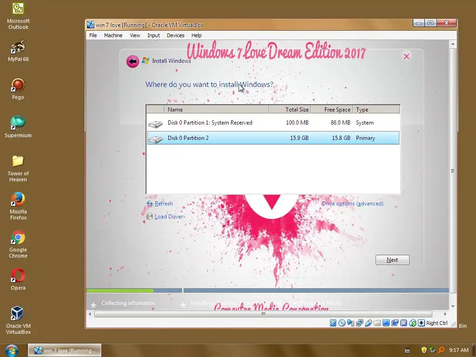This screenshot has width=476, height=357.
Task: Click the USB devices indicator in the VirtualBox status bar
Action: [369, 323]
